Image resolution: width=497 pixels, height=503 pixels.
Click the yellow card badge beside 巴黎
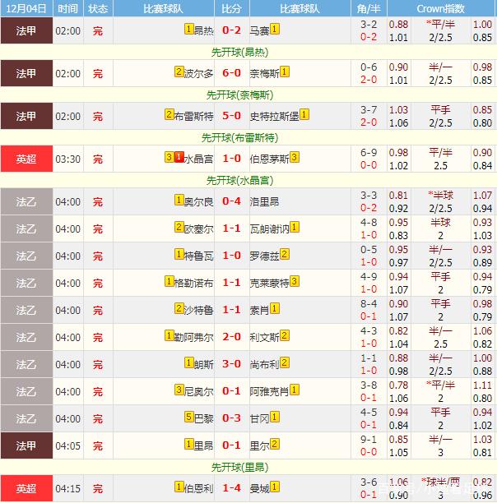(x=188, y=417)
